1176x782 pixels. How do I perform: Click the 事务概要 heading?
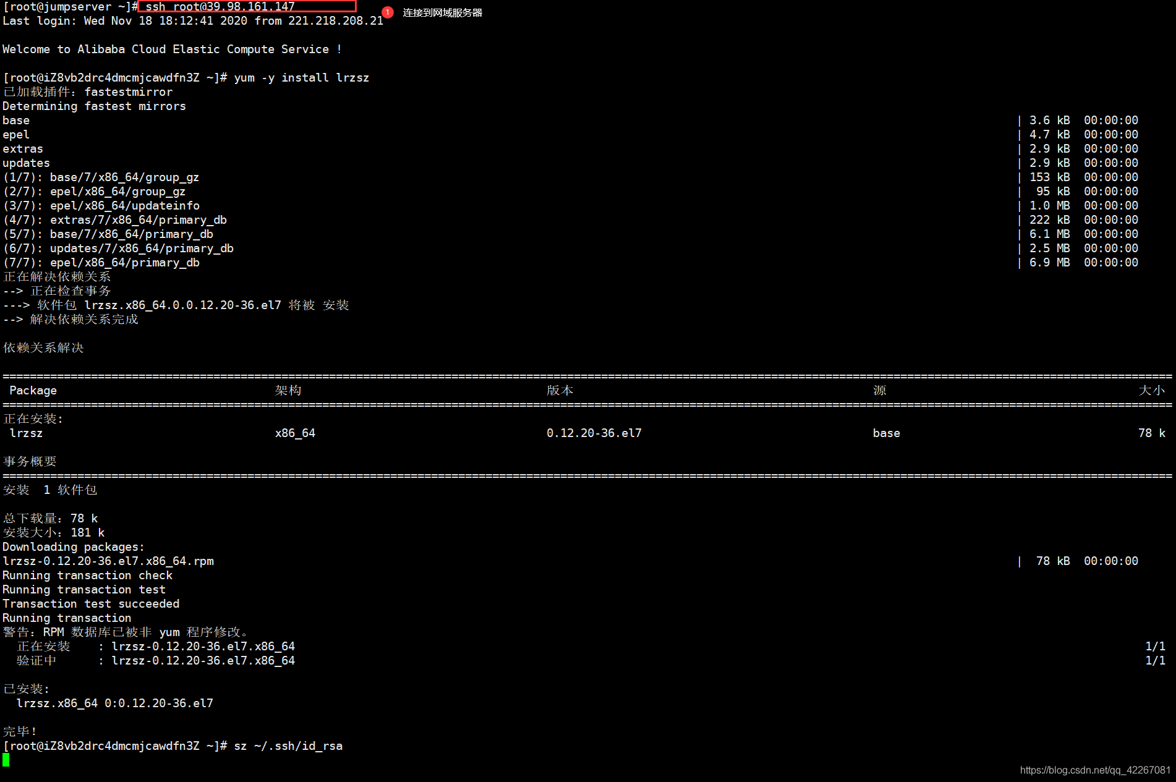tap(30, 461)
